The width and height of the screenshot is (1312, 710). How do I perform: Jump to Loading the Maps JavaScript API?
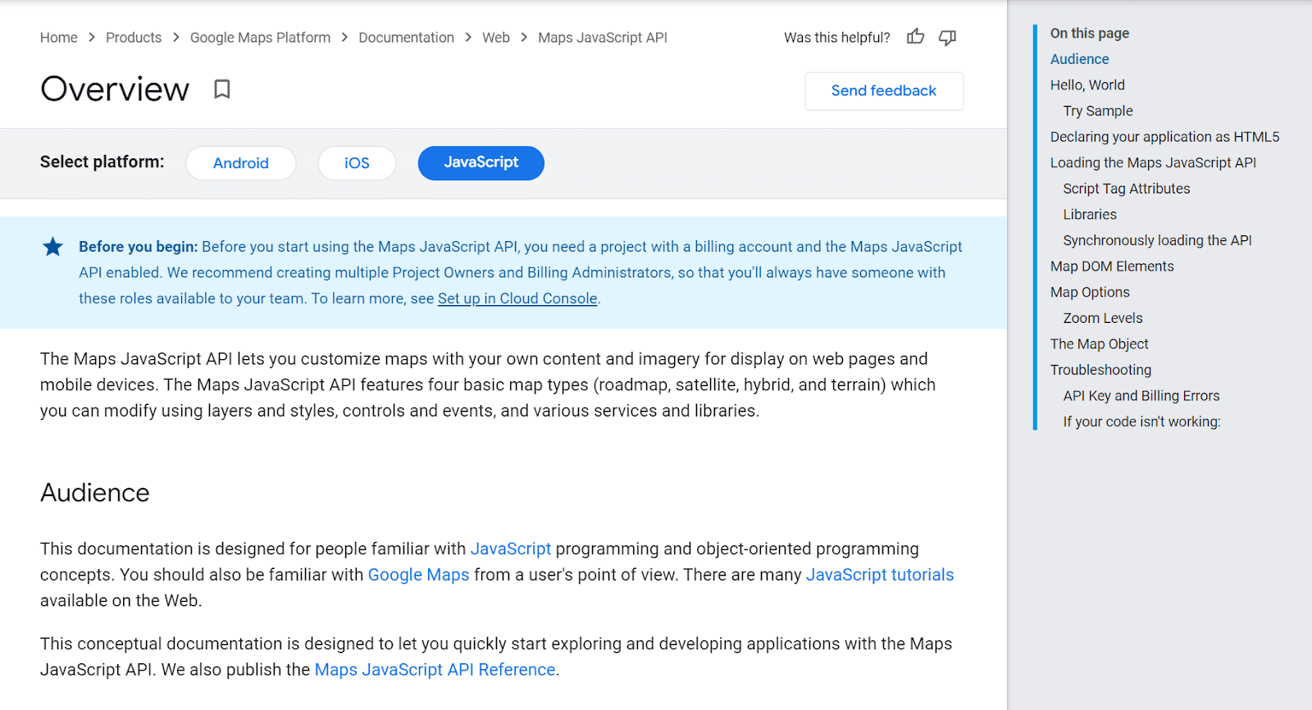(x=1153, y=163)
